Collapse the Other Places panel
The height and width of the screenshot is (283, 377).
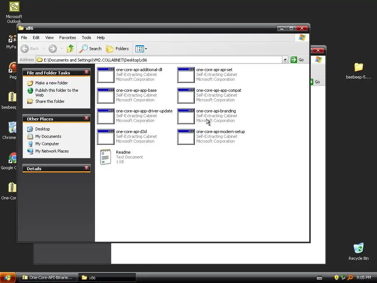(x=87, y=118)
